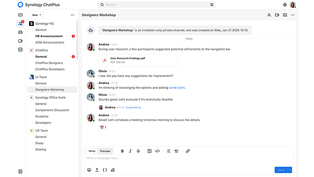
Task: Insert a block quote
Action: click(176, 151)
